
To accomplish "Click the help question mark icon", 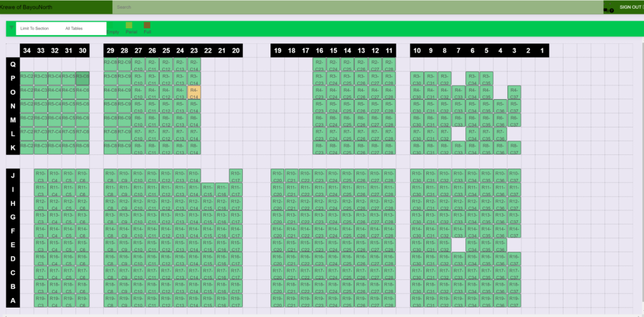I will pos(611,10).
